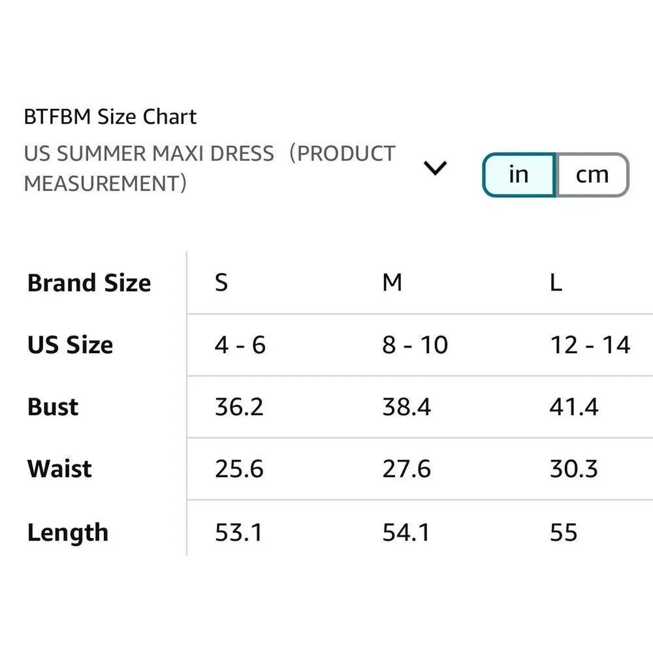The width and height of the screenshot is (653, 653).
Task: Select the S brand size column
Action: (x=221, y=283)
